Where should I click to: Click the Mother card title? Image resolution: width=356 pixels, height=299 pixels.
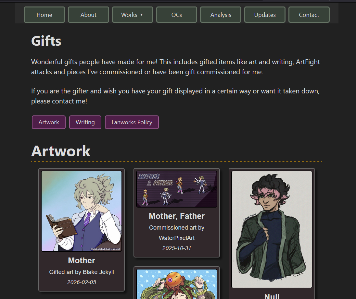click(82, 260)
